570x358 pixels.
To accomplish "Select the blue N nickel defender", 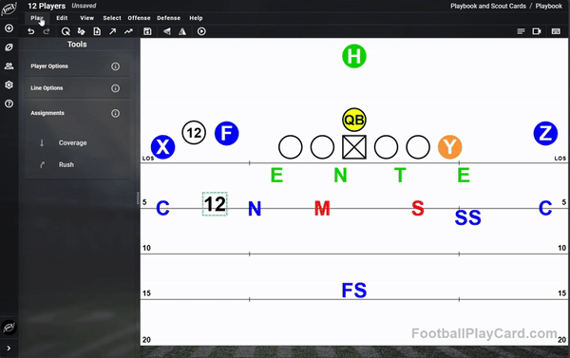I will click(255, 209).
